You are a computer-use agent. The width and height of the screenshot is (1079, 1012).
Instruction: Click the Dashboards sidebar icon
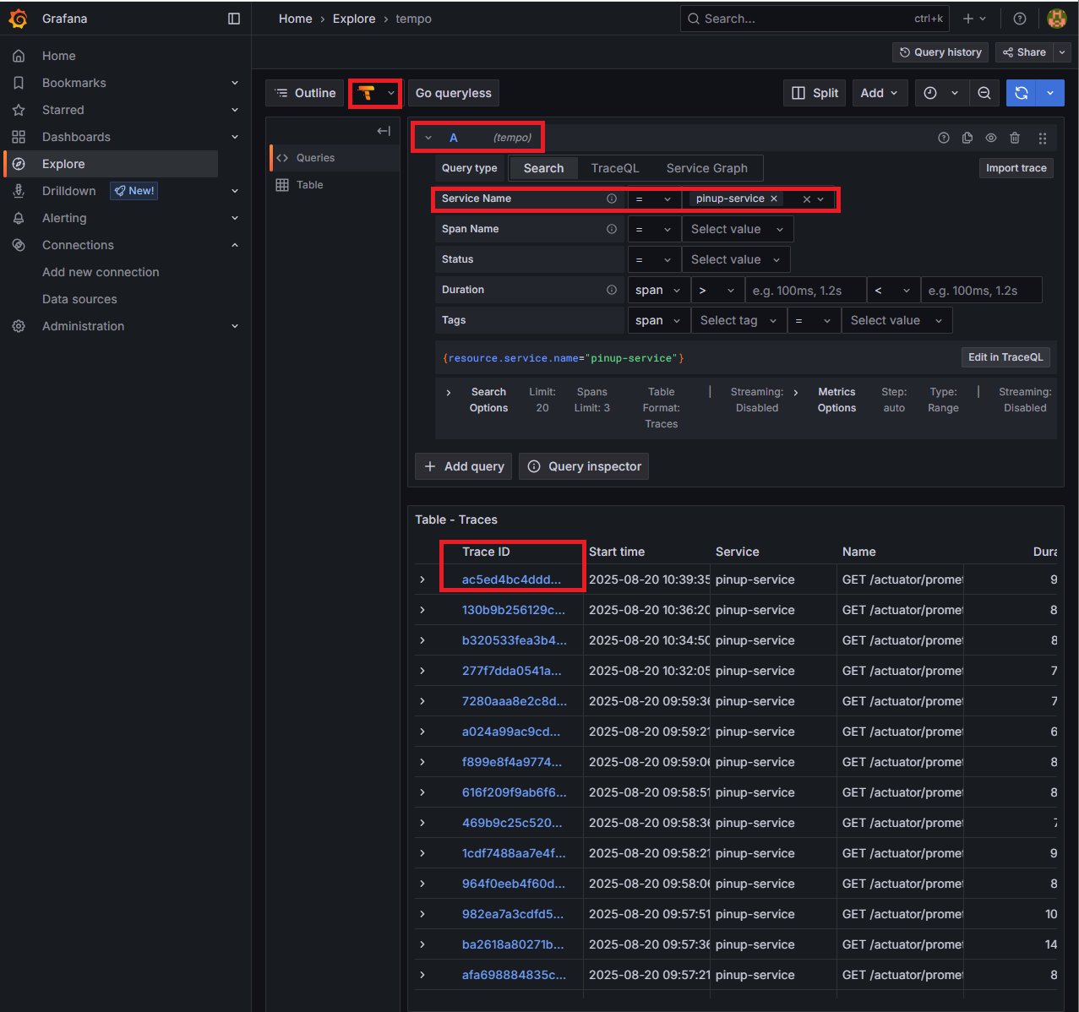19,137
